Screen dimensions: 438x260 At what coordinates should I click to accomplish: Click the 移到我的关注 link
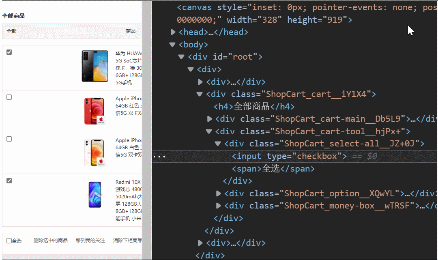coord(90,240)
